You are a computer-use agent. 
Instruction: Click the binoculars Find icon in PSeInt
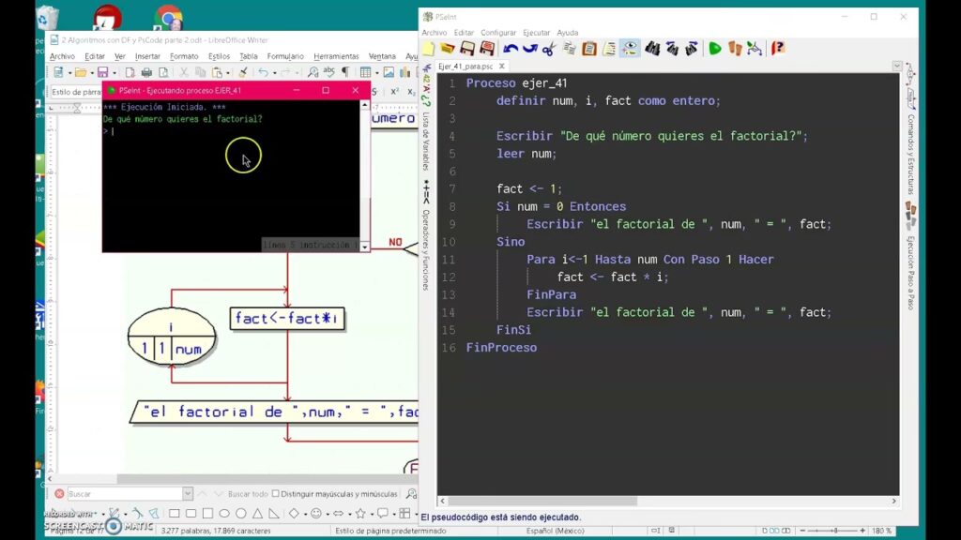651,49
